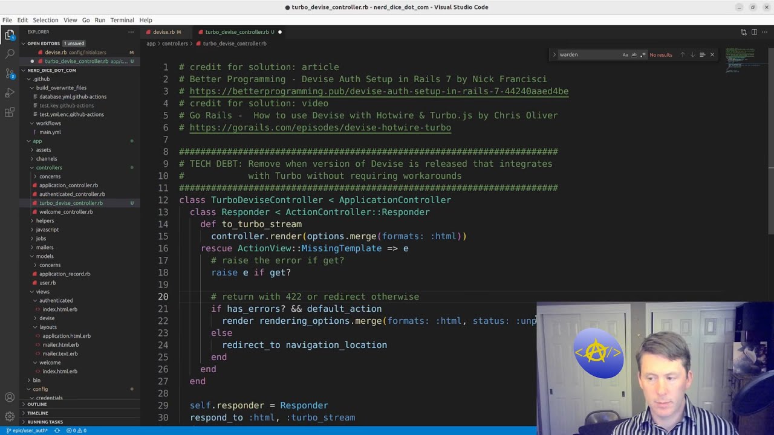Open the Search view in the activity bar
Image resolution: width=774 pixels, height=435 pixels.
coord(10,54)
